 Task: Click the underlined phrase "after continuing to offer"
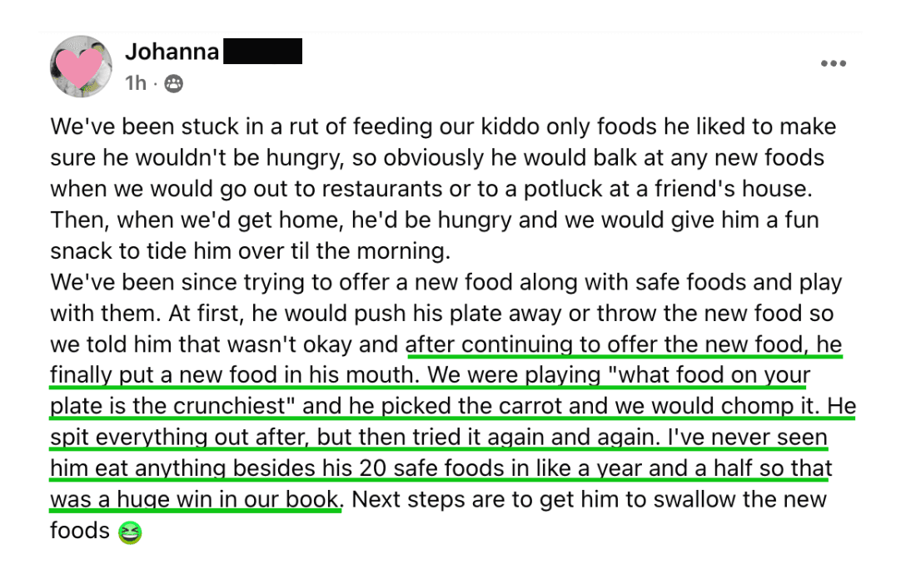pyautogui.click(x=533, y=344)
